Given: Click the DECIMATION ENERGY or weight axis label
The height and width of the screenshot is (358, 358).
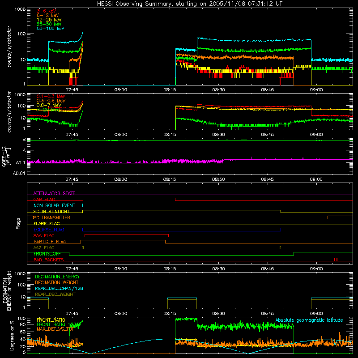Looking at the screenshot, I should [x=7, y=290].
